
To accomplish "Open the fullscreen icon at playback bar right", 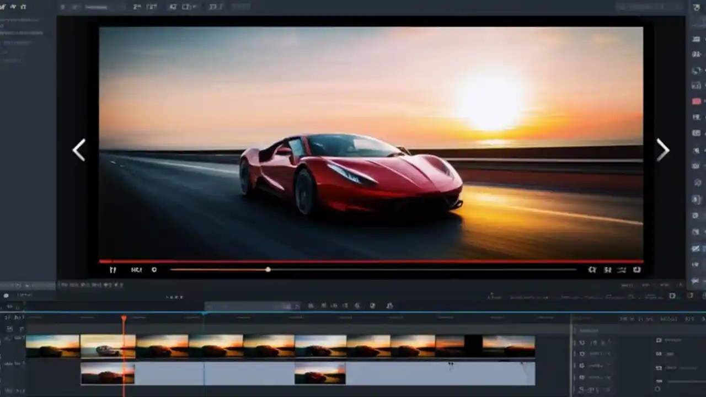I will coord(636,270).
